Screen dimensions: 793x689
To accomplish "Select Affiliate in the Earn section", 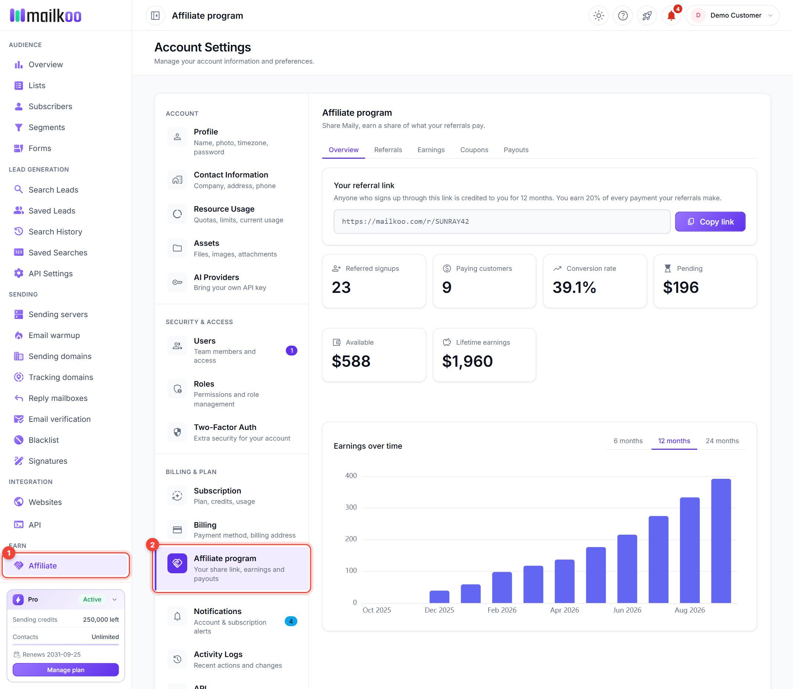I will click(x=66, y=566).
